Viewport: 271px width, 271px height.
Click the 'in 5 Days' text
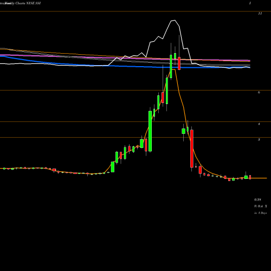click(x=260, y=213)
